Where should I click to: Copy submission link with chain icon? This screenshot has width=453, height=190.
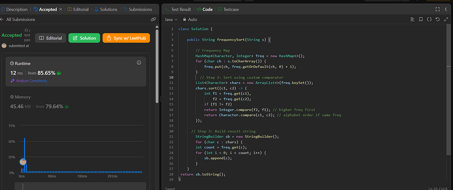[x=153, y=19]
